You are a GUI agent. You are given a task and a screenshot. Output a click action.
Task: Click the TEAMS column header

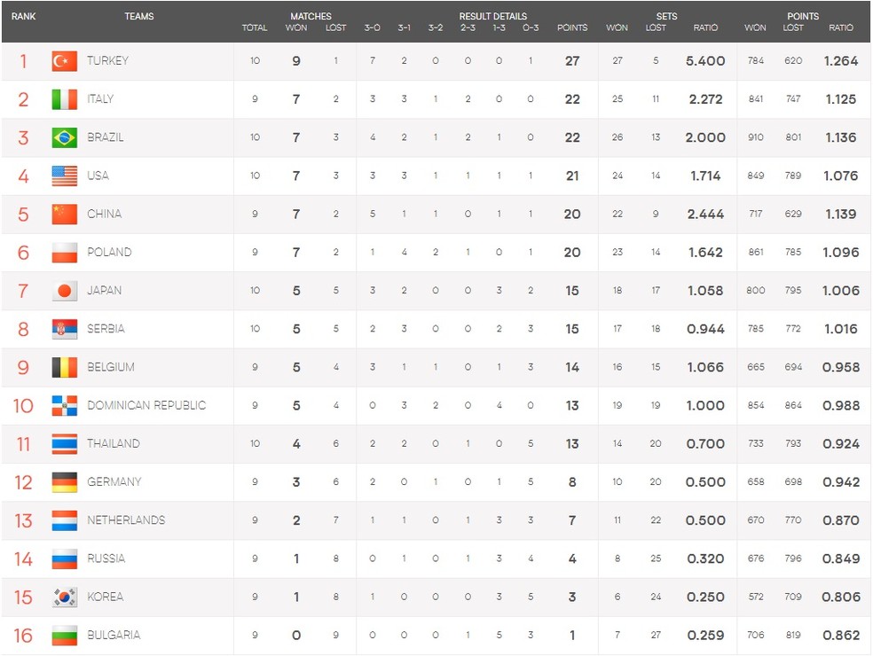(139, 16)
